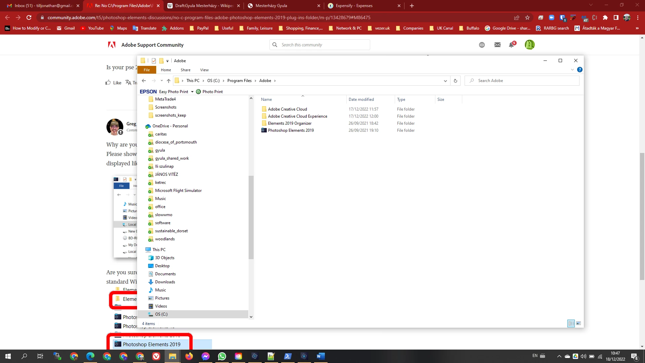
Task: Open File Explorer help question mark
Action: tap(579, 70)
